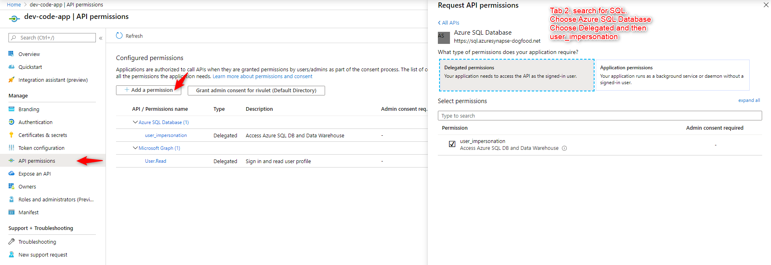
Task: Click the Type column header
Action: [219, 109]
